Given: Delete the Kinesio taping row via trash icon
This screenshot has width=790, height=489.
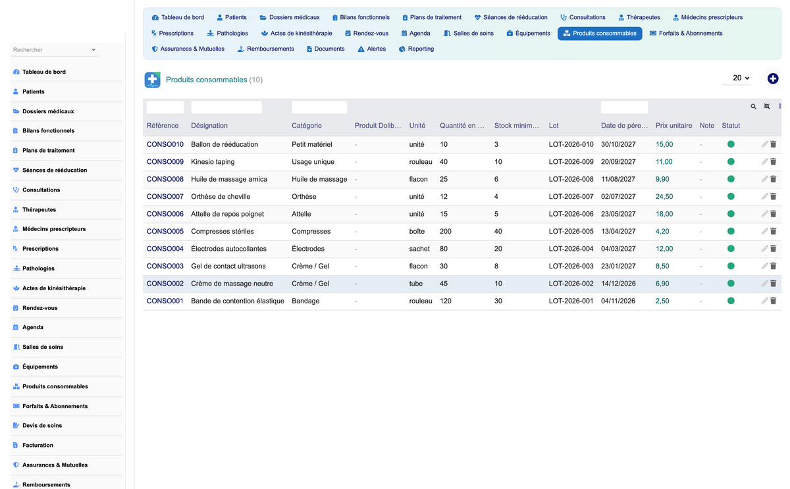Looking at the screenshot, I should pyautogui.click(x=774, y=162).
